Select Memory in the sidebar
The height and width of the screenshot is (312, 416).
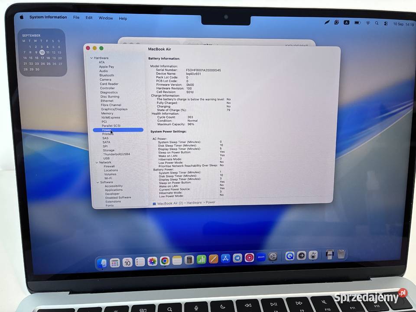pos(107,113)
